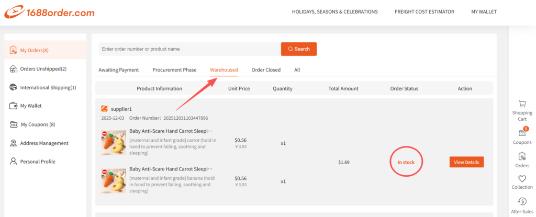Open Collection heart icon
The width and height of the screenshot is (536, 217).
point(521,179)
